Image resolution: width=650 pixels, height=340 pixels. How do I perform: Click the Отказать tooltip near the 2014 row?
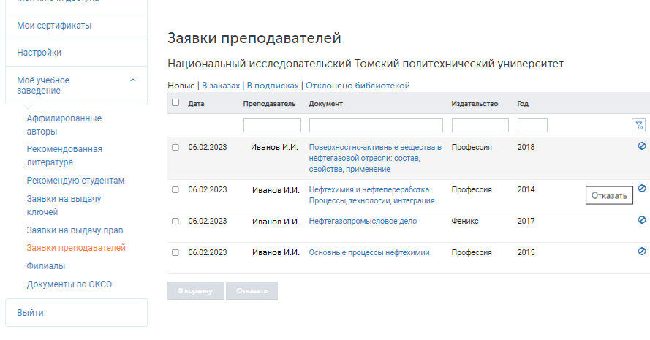[609, 195]
